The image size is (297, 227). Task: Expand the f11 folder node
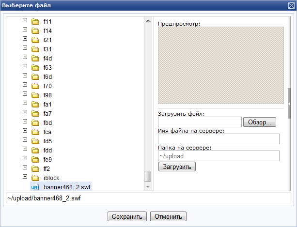[25, 20]
